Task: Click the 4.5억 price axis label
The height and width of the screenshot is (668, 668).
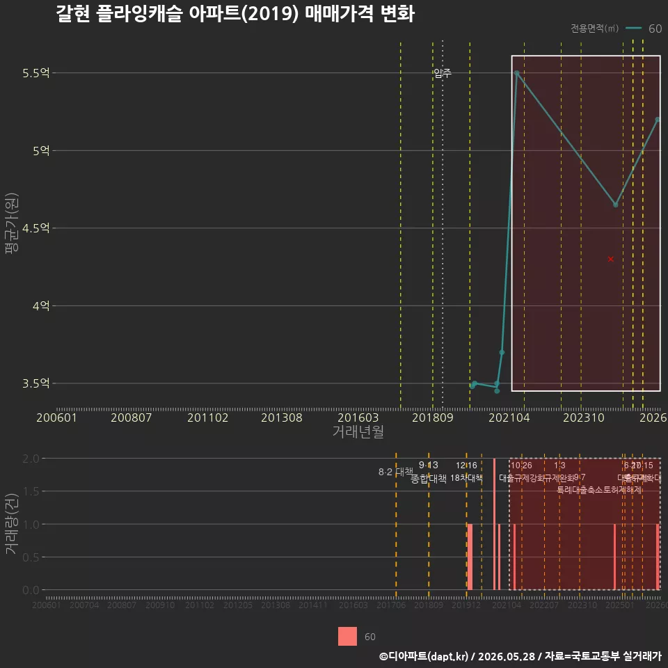Action: point(35,228)
